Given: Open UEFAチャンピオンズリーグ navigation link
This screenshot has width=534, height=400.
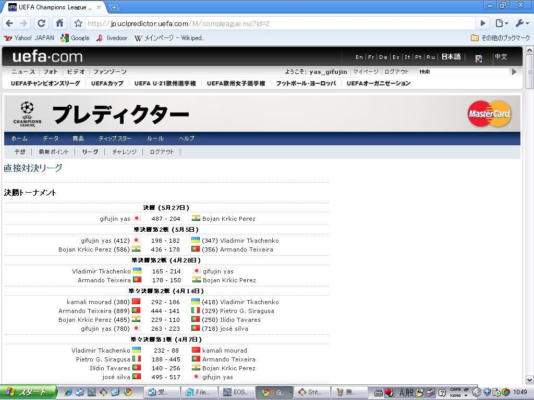Looking at the screenshot, I should 45,83.
